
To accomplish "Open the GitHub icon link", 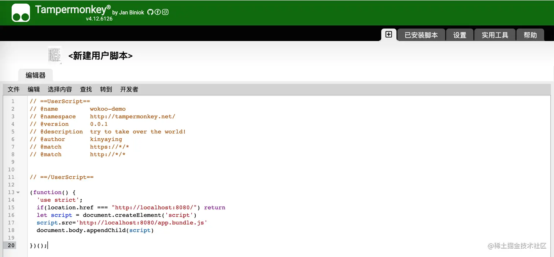I will click(x=150, y=12).
